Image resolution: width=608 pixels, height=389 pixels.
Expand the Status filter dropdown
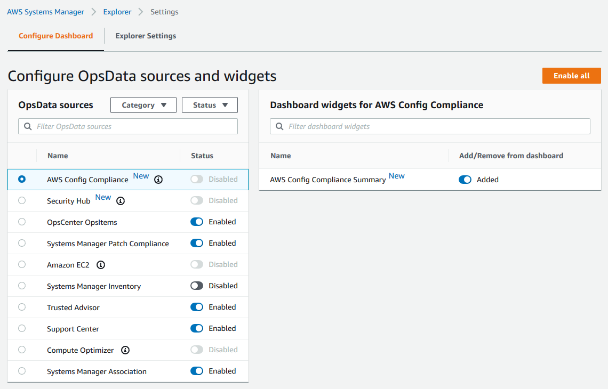(x=210, y=105)
